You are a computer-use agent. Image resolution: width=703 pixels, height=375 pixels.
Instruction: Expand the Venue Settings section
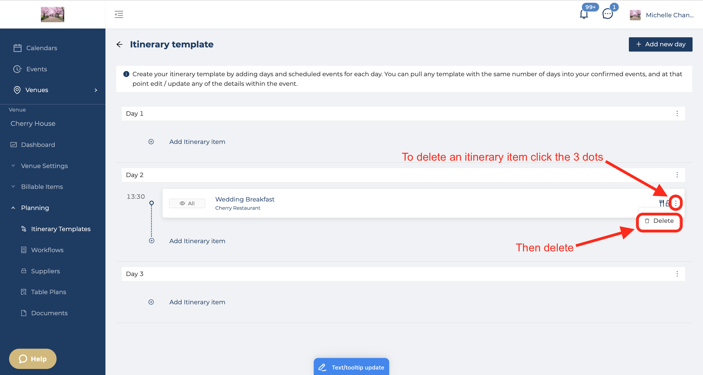point(44,166)
